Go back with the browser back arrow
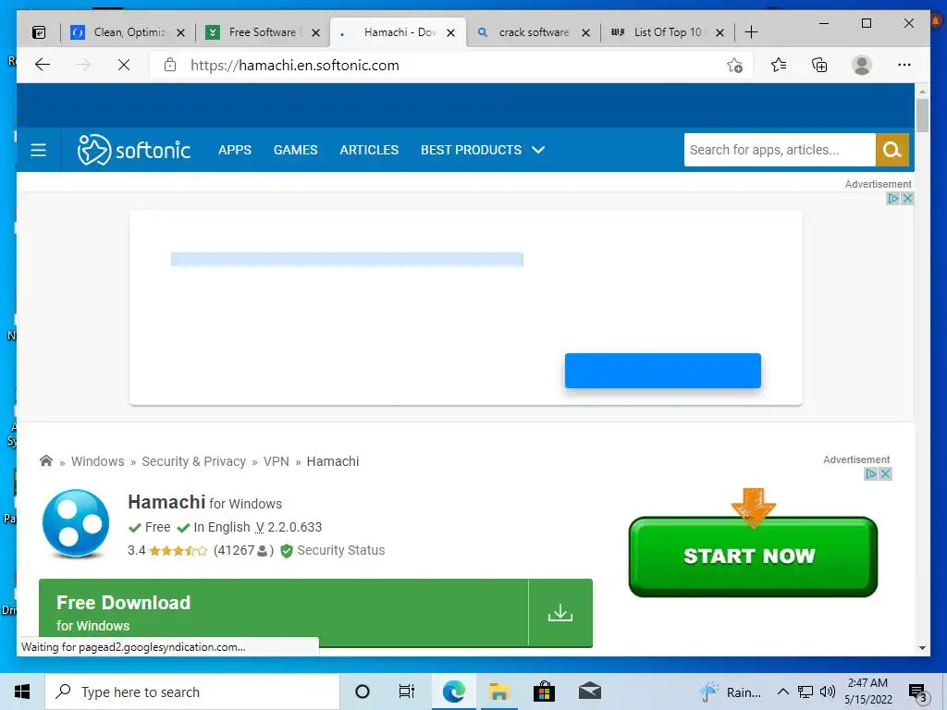This screenshot has width=947, height=710. [43, 66]
